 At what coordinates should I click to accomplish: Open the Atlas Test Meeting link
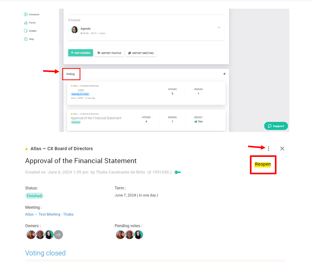(x=49, y=214)
